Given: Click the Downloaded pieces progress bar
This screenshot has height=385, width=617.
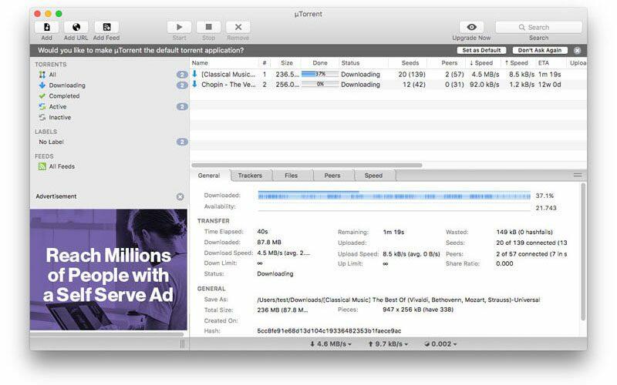Looking at the screenshot, I should pos(394,196).
